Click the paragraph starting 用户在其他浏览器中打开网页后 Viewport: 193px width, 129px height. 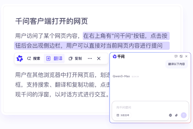(61, 75)
